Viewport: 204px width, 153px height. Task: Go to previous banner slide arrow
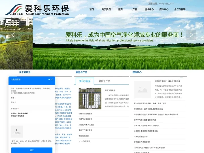pos(13,35)
